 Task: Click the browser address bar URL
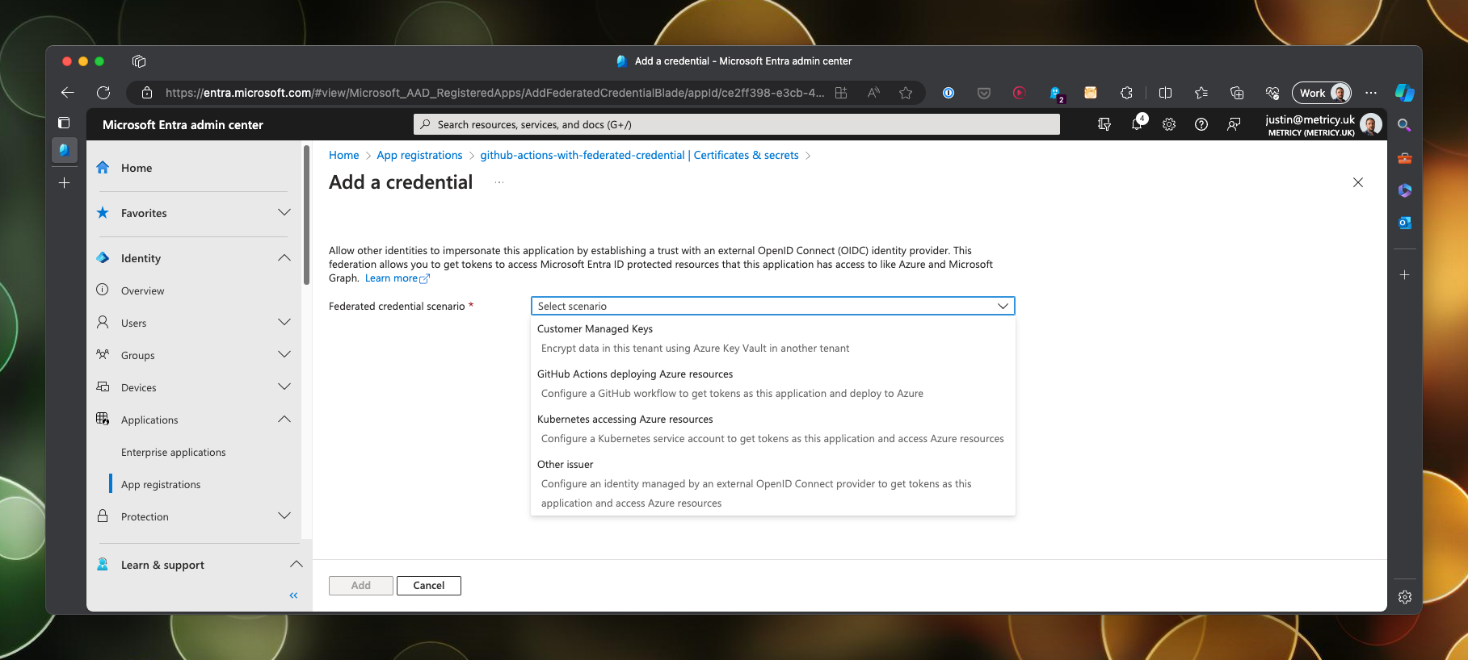pyautogui.click(x=494, y=93)
